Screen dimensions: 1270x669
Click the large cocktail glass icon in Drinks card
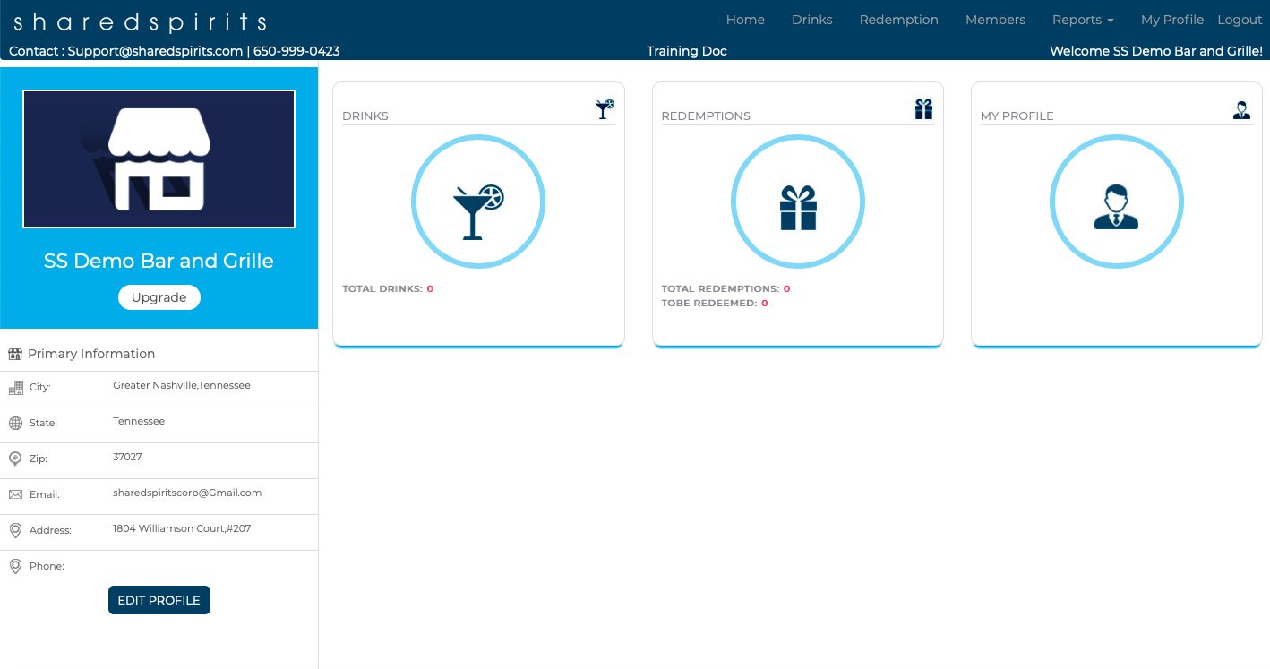(x=478, y=211)
